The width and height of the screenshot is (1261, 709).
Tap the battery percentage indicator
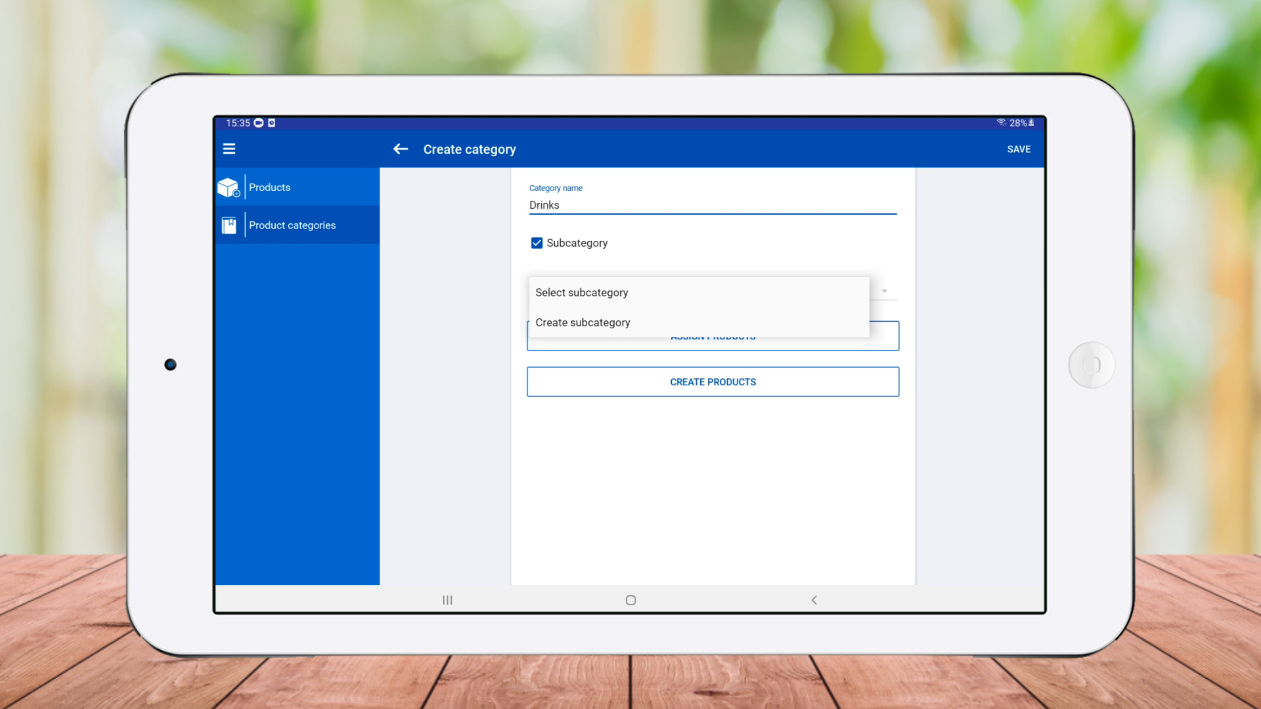point(1019,123)
